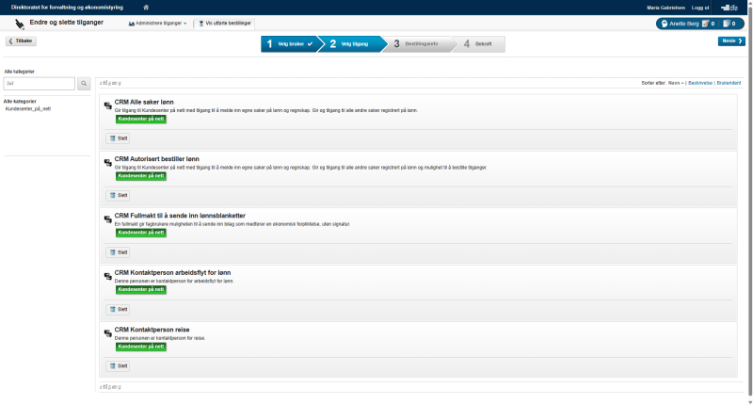Click the icon beside CRM Fullmakt lønnsblanketter
The width and height of the screenshot is (753, 405).
108,219
